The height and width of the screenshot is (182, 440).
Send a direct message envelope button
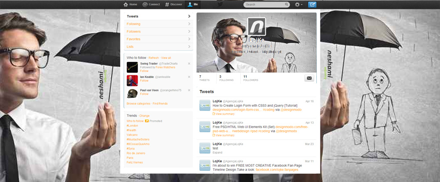(x=309, y=78)
